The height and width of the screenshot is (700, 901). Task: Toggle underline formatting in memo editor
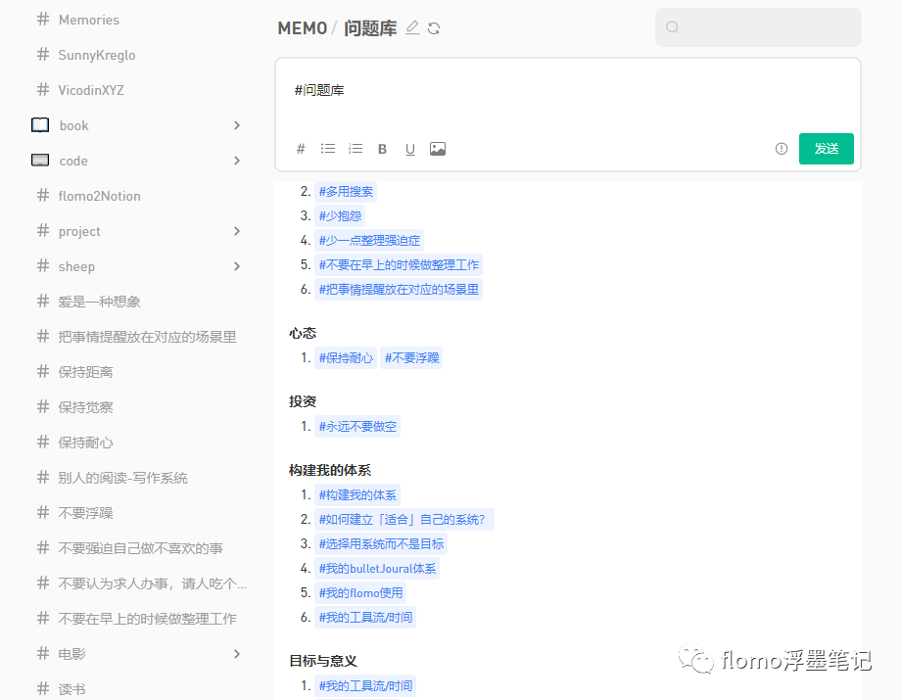[409, 150]
